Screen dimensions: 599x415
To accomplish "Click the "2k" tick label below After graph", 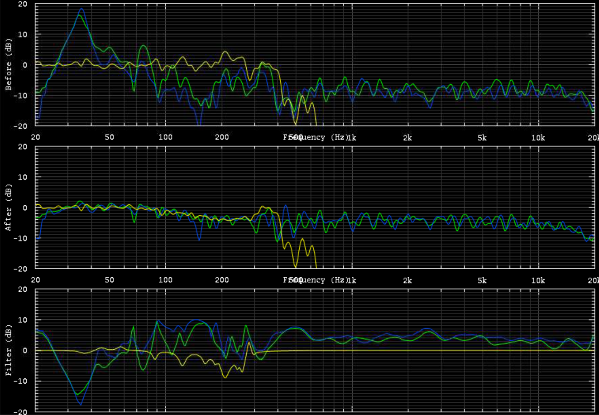I will (x=407, y=280).
